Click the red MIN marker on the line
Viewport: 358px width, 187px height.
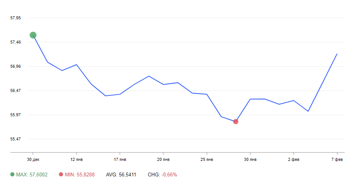pos(236,122)
